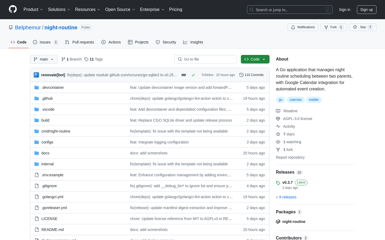Click the Readme book icon in About
This screenshot has height=240, width=385.
(x=278, y=111)
